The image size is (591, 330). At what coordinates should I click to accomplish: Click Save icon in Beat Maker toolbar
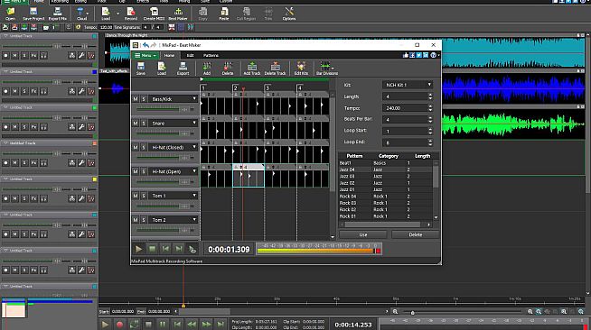click(x=141, y=69)
